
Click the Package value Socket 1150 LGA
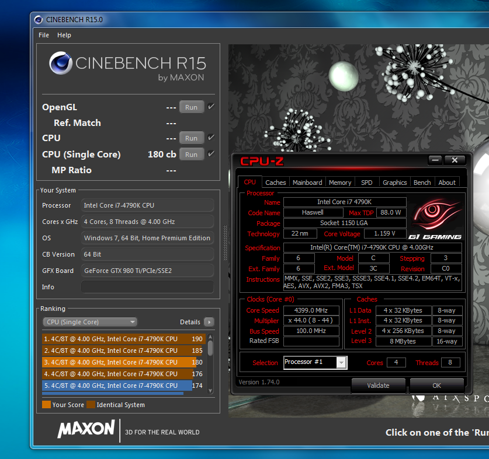[x=344, y=223]
